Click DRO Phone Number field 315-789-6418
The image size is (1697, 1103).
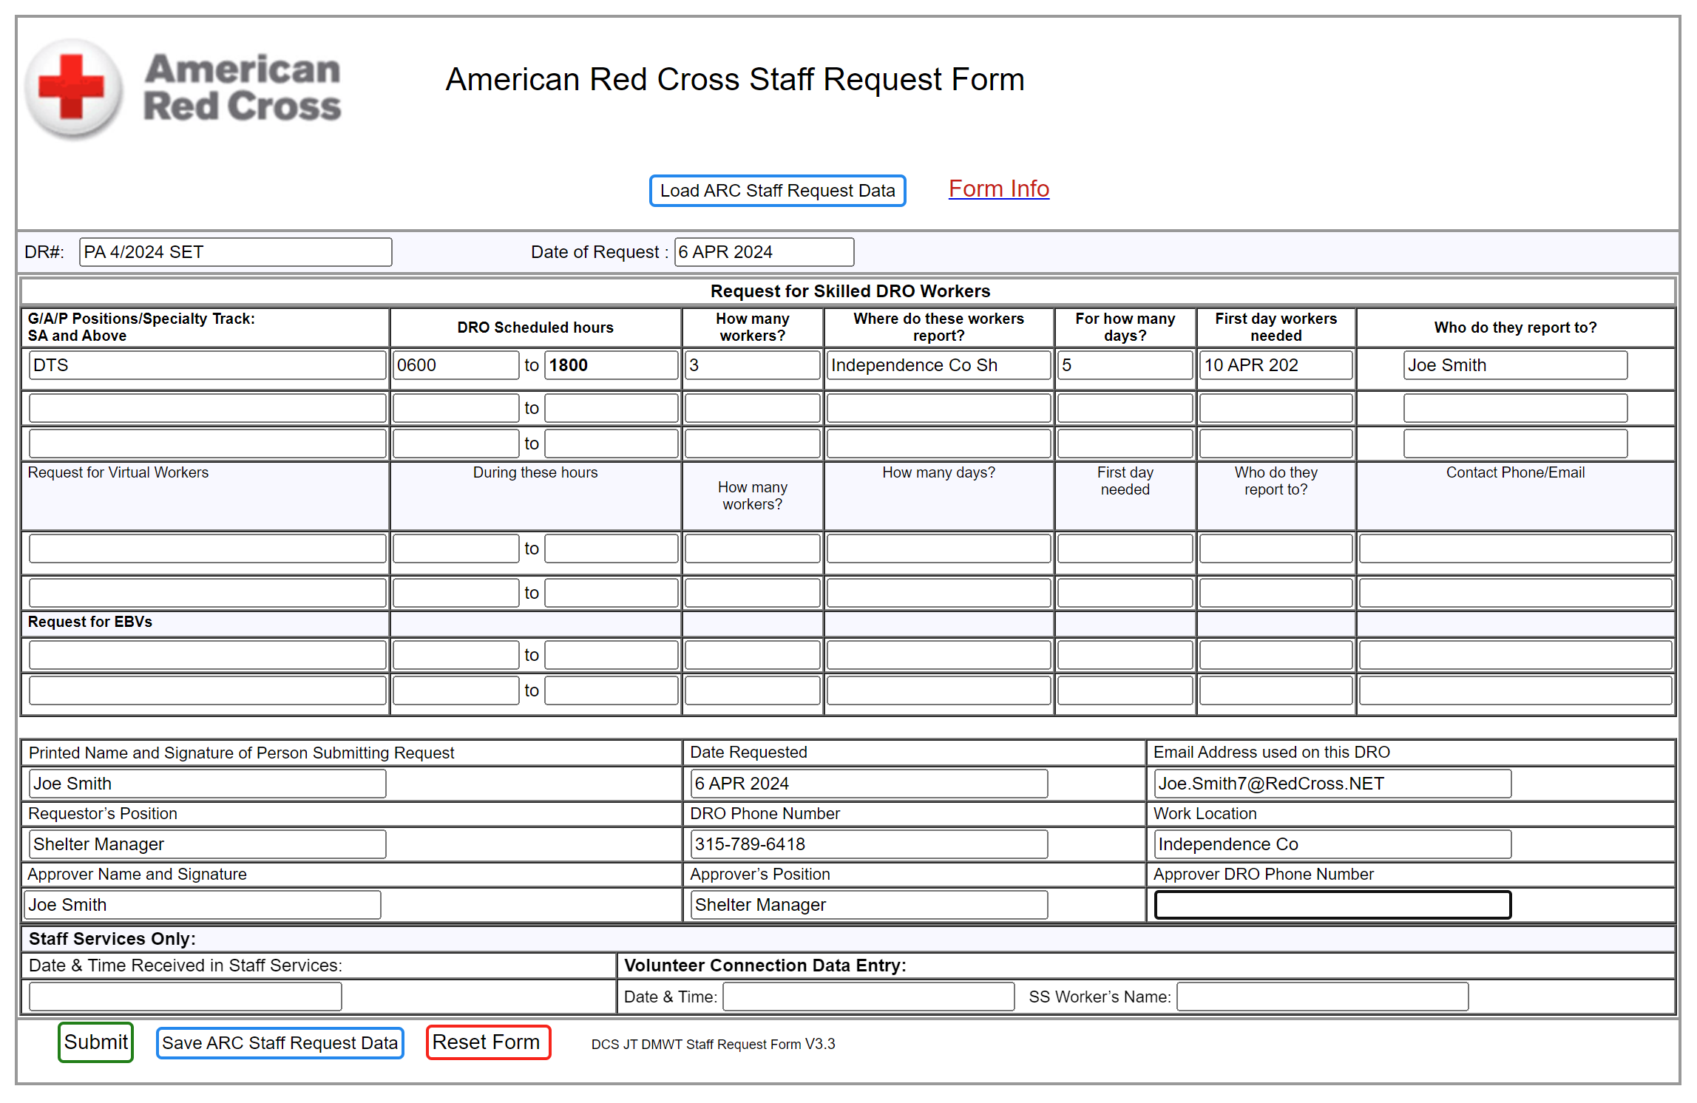coord(869,844)
